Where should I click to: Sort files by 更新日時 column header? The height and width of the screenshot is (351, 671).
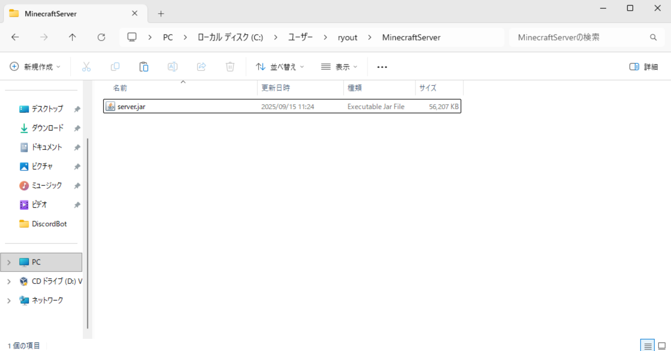click(275, 88)
